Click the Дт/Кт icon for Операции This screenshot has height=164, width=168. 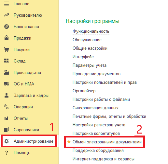7,107
